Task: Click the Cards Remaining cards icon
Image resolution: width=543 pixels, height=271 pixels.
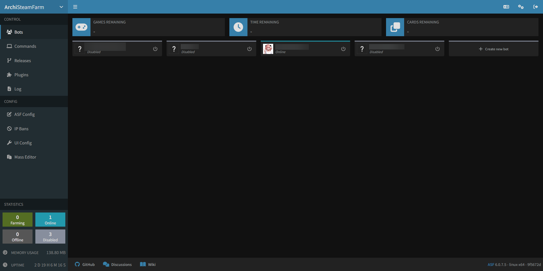Action: click(x=395, y=27)
